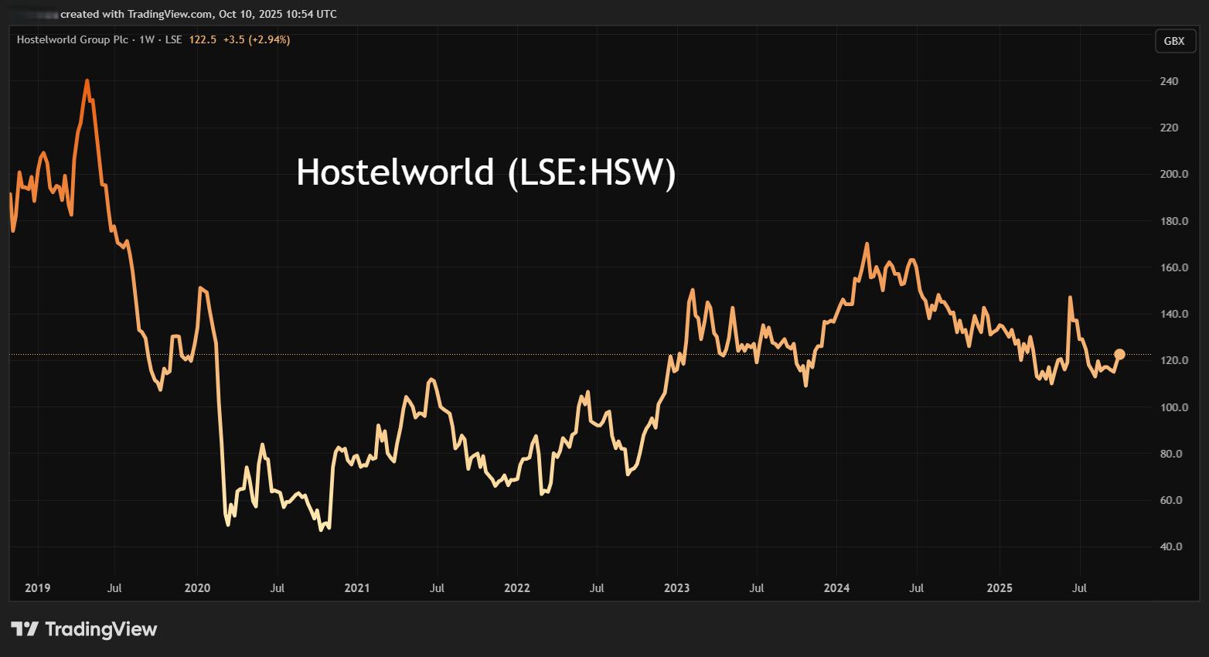The height and width of the screenshot is (657, 1209).
Task: Click the 100.0 price scale label
Action: [1173, 407]
